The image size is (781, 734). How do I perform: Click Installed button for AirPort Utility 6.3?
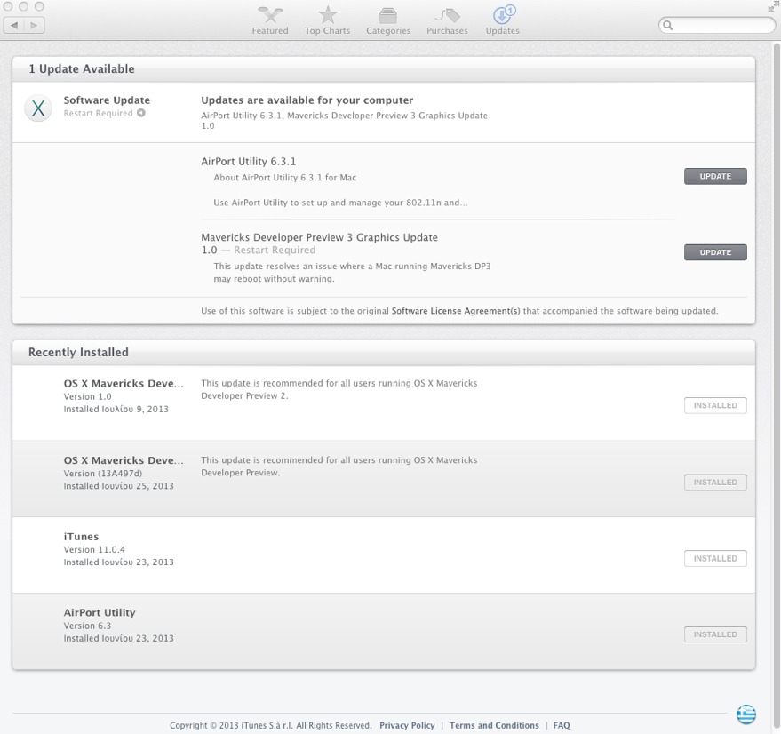pos(715,634)
